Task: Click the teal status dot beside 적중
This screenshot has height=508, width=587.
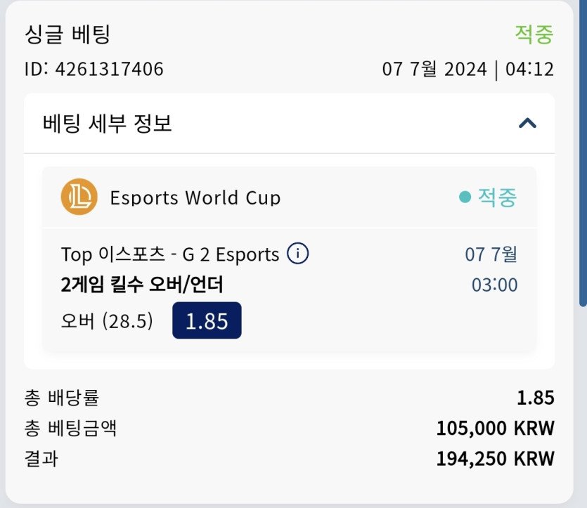Action: point(465,197)
